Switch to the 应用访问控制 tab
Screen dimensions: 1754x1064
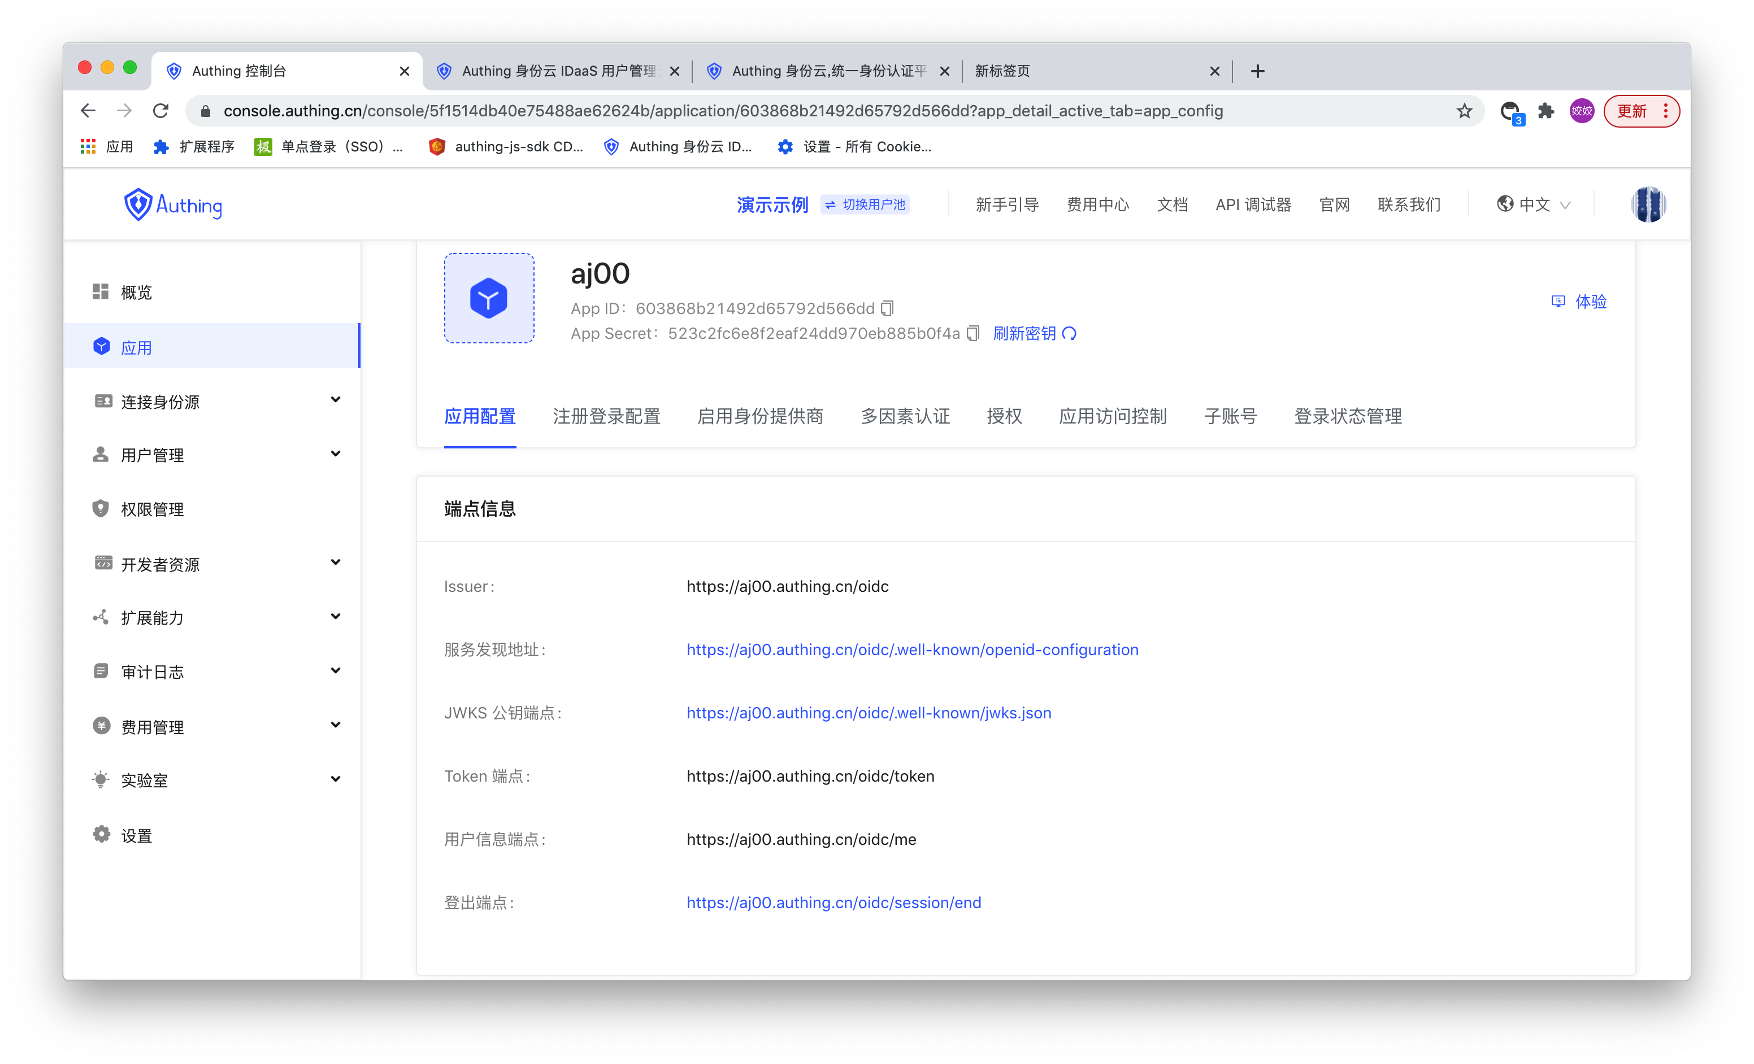coord(1113,417)
